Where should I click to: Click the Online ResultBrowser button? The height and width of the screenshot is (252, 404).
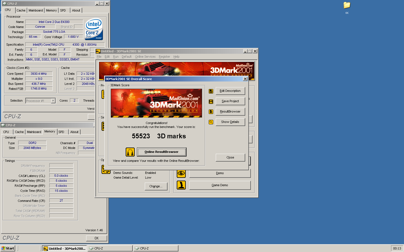162,152
